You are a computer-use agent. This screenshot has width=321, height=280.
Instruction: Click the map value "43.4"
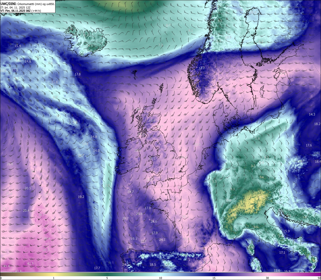pos(7,266)
